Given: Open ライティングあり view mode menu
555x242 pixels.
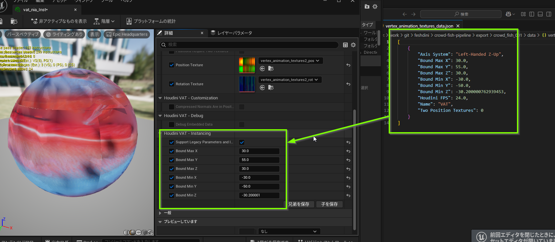Looking at the screenshot, I should point(64,34).
